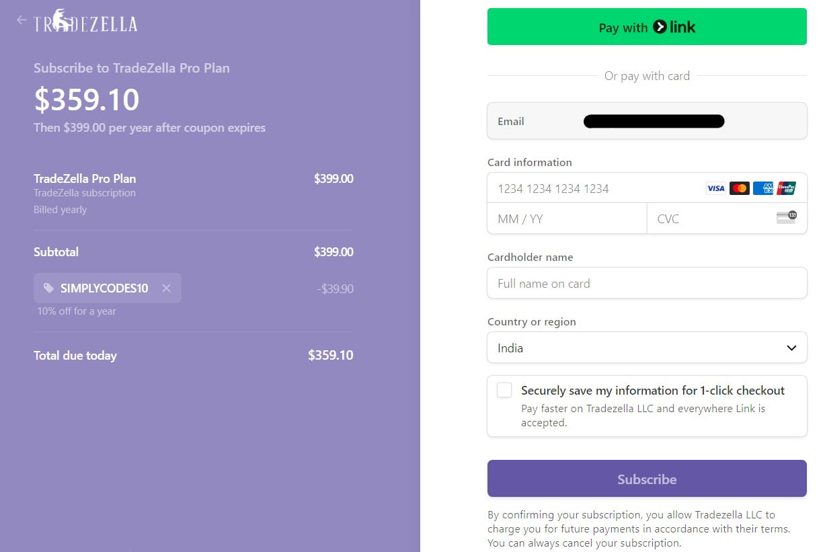Click the MM / YY expiry field
Image resolution: width=823 pixels, height=552 pixels.
[566, 219]
